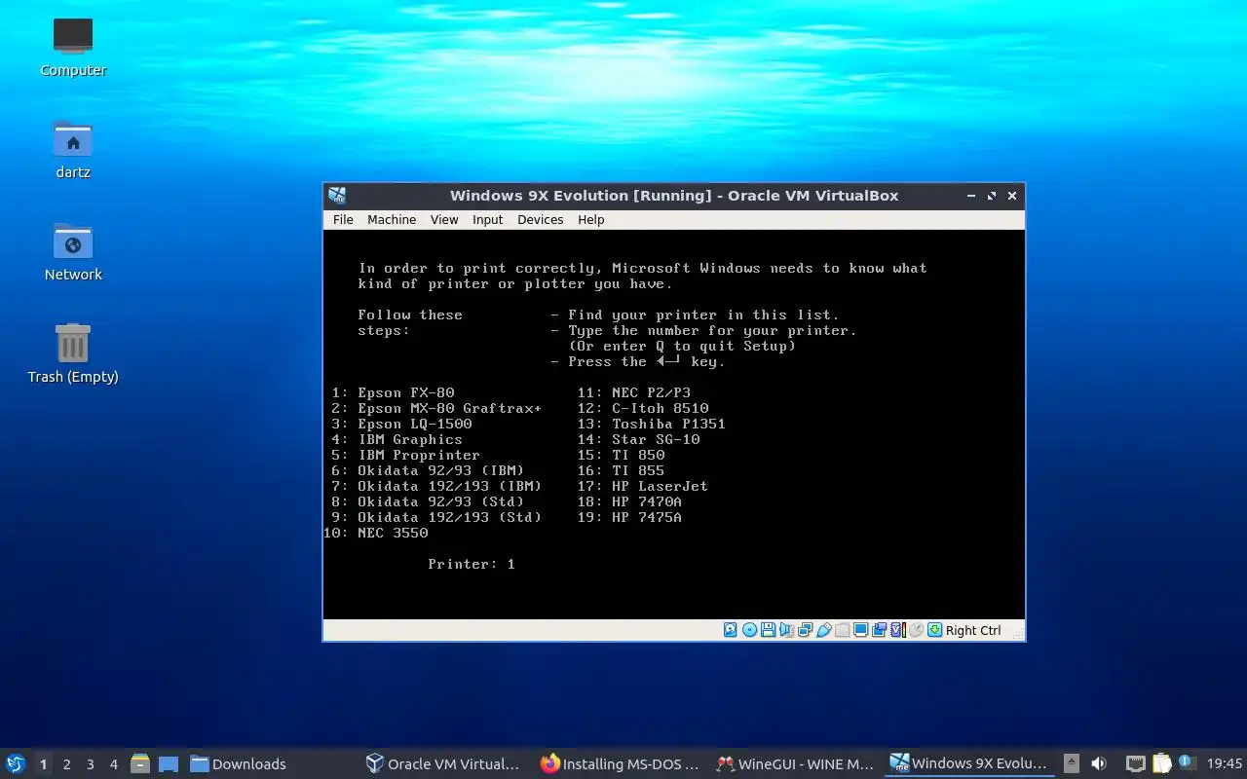This screenshot has height=779, width=1247.
Task: Open the Network desktop icon
Action: 73,251
